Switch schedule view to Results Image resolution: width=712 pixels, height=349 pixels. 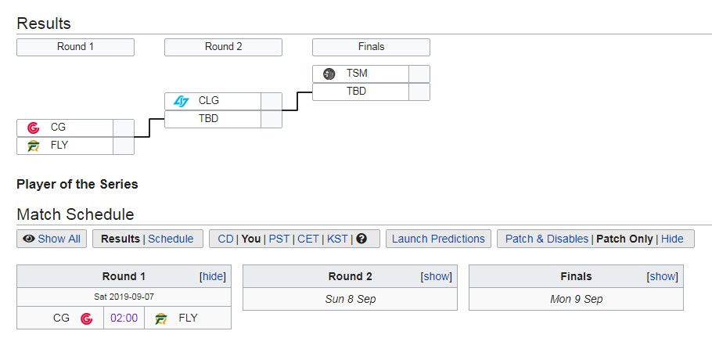coord(120,239)
